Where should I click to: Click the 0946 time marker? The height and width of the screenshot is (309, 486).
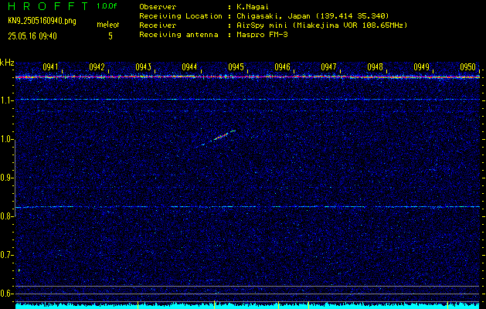(x=282, y=67)
